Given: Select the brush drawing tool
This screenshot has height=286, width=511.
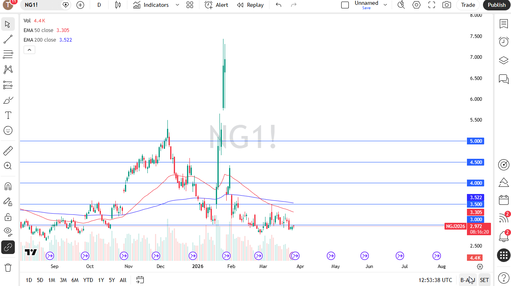Looking at the screenshot, I should (8, 100).
